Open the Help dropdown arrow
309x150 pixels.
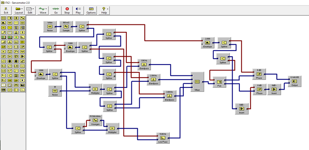click(107, 9)
